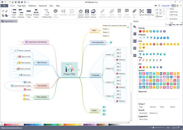The width and height of the screenshot is (183, 130).
Task: Open the Help ribbon tab
Action: click(58, 6)
